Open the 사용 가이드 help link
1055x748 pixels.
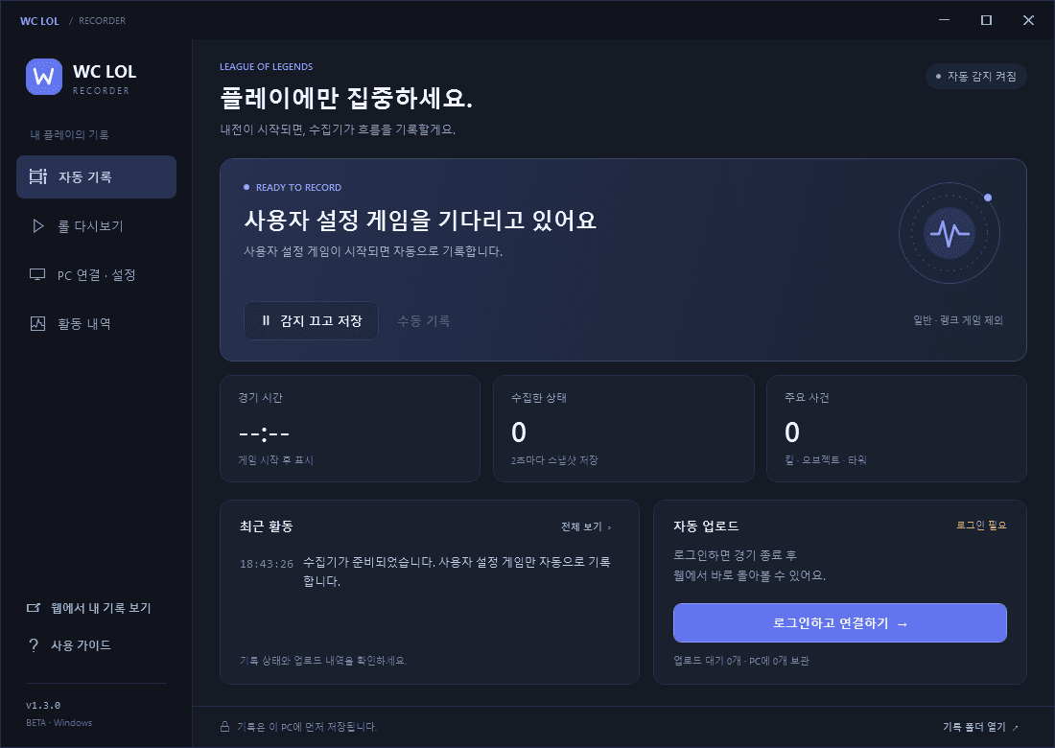point(69,645)
